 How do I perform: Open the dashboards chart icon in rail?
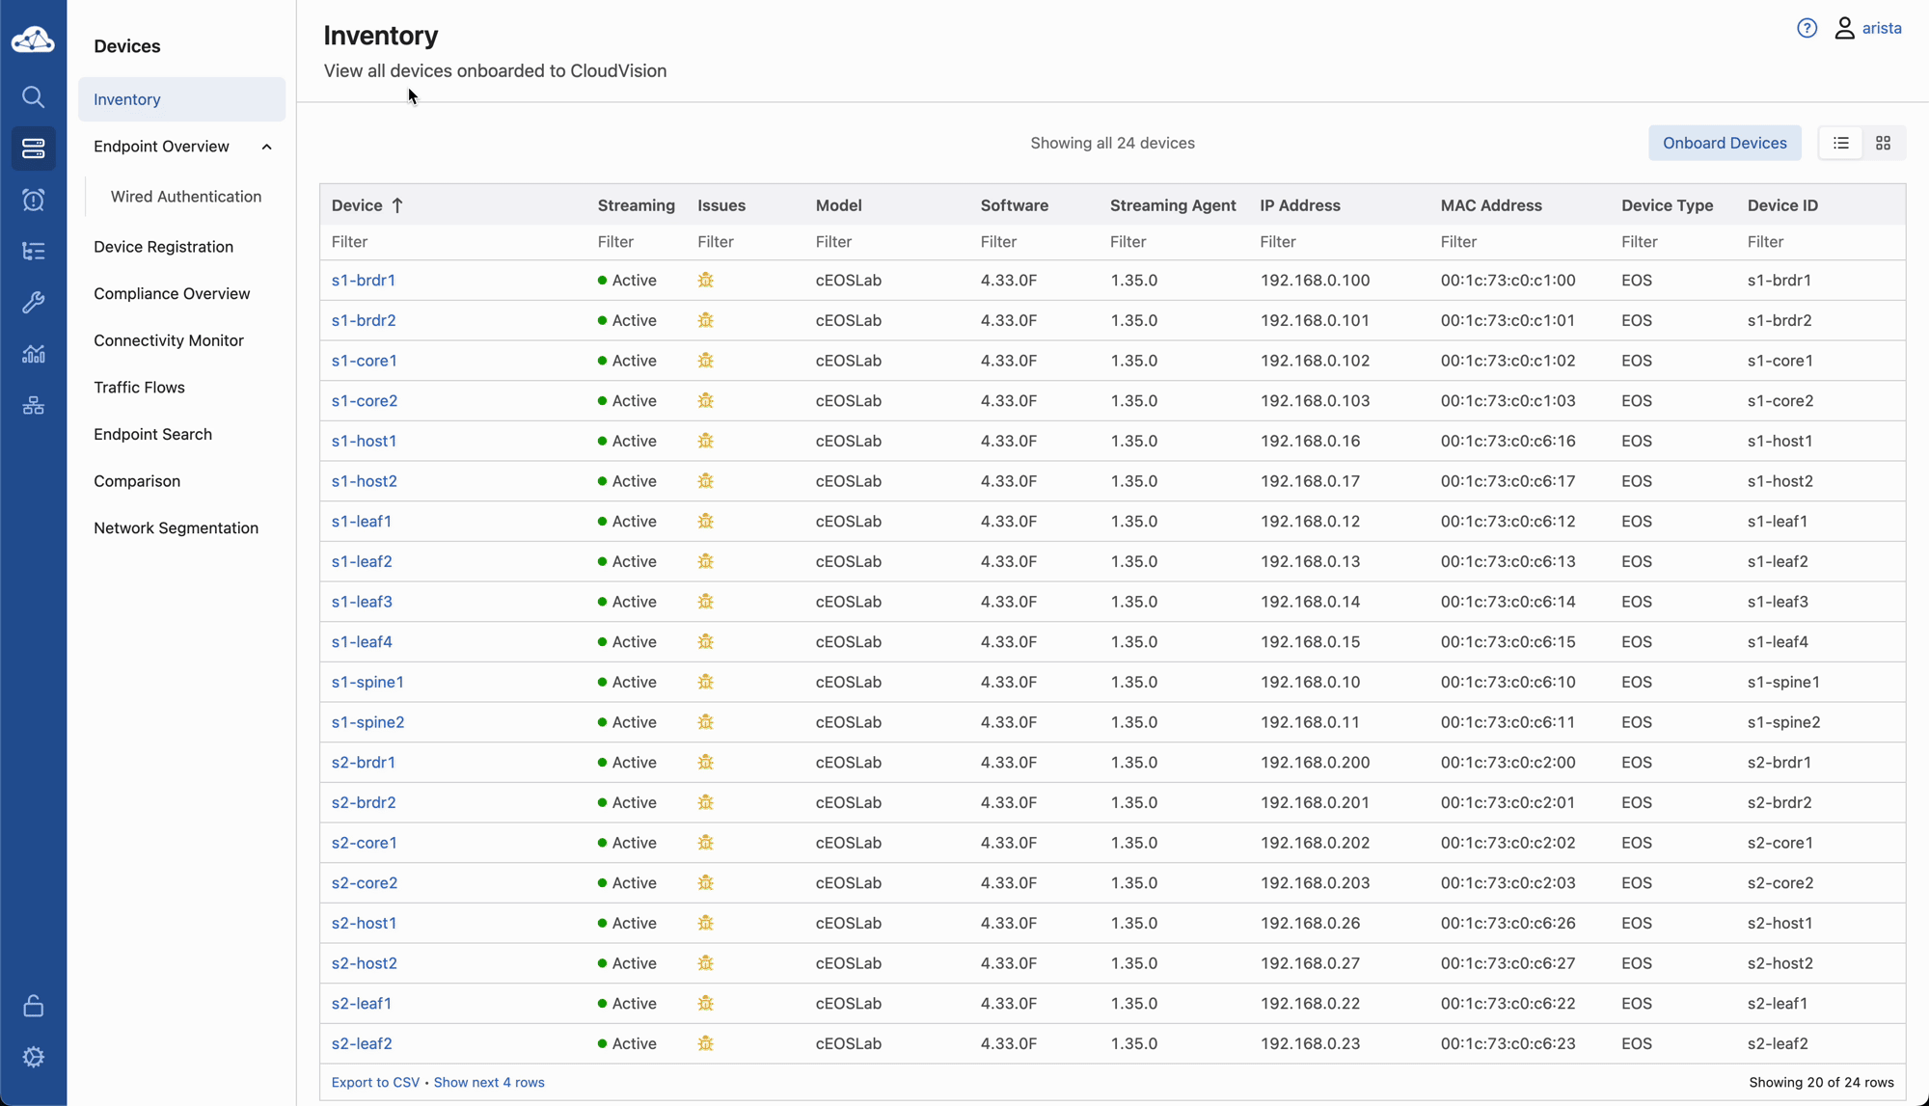pos(33,354)
